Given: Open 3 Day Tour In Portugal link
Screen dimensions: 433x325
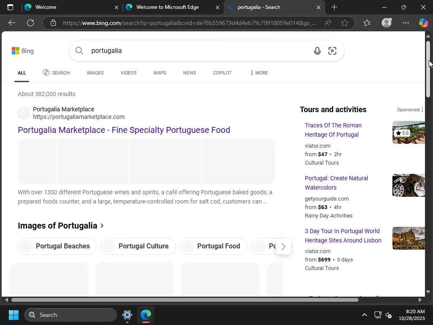Looking at the screenshot, I should point(343,236).
